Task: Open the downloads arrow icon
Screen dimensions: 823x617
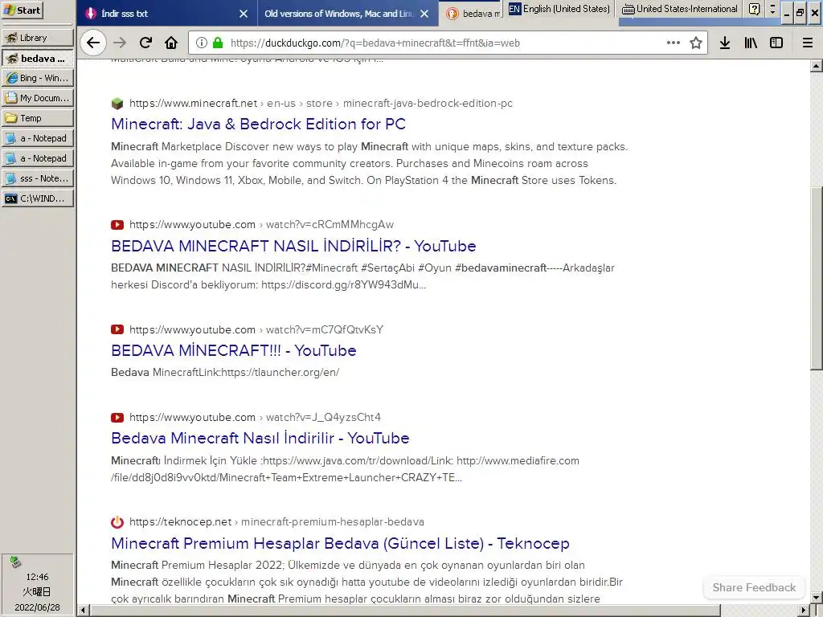Action: pos(725,43)
